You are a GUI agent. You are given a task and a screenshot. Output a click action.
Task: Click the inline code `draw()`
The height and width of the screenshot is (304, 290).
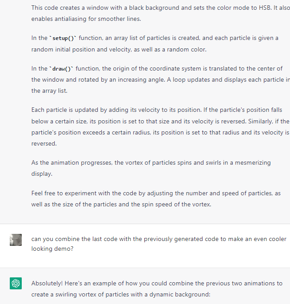tap(61, 69)
